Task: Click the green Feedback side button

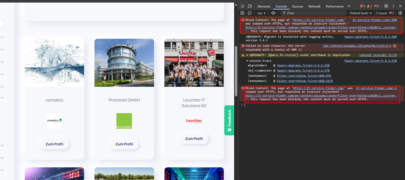Action: (x=229, y=120)
